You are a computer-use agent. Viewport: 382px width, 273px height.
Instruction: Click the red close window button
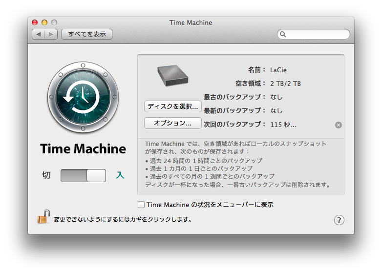(x=35, y=22)
